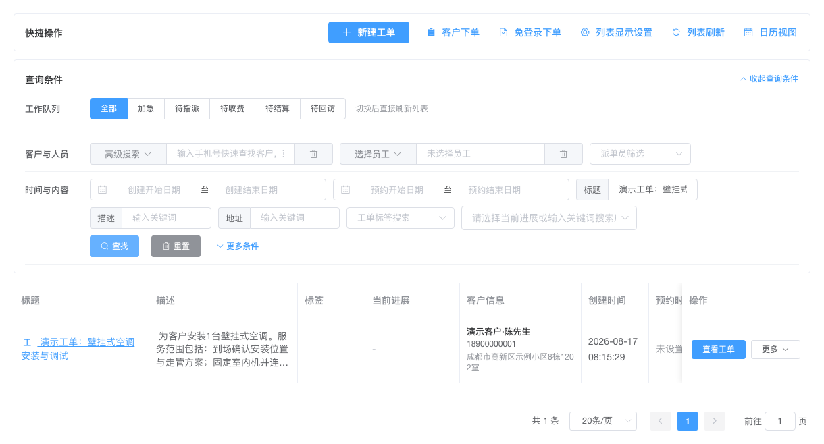Expand 更多条件
This screenshot has width=824, height=444.
238,246
